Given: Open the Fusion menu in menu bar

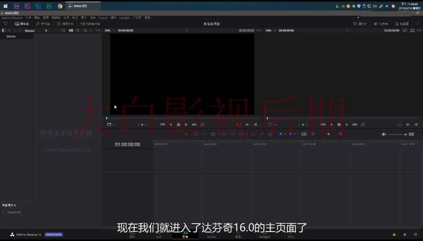Looking at the screenshot, I should 103,18.
